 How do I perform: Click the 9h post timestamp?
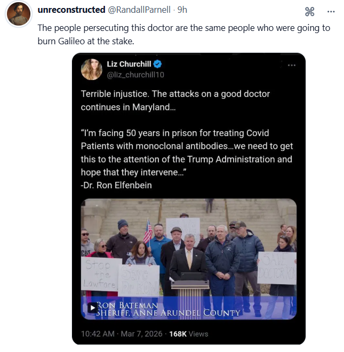tap(182, 10)
